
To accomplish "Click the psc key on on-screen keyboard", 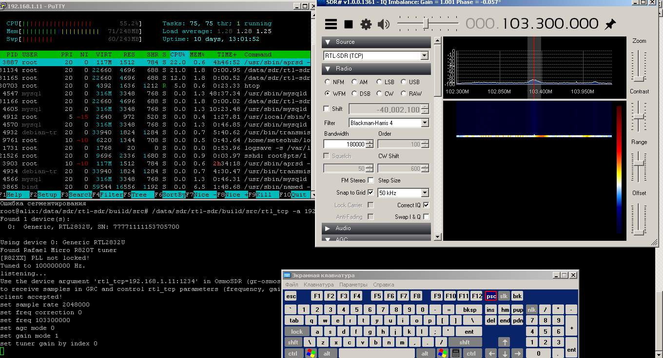I will tap(491, 296).
